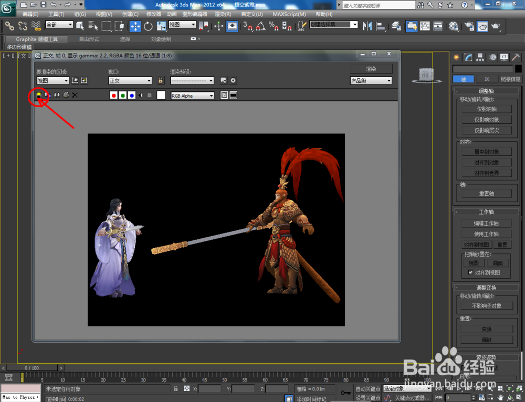The height and width of the screenshot is (402, 525).
Task: Open the RGB Alpha channel dropdown
Action: [x=193, y=96]
